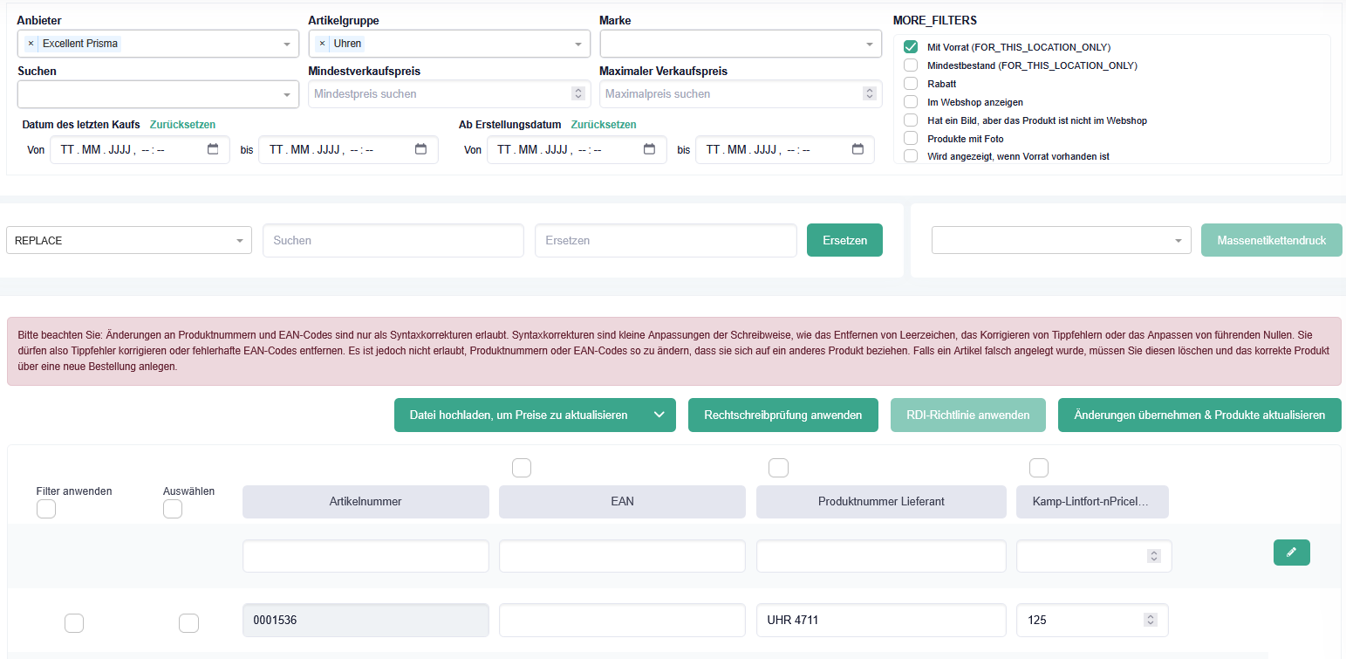Click the Mindestverkaufspreis spinner arrows
1346x659 pixels.
[x=577, y=93]
